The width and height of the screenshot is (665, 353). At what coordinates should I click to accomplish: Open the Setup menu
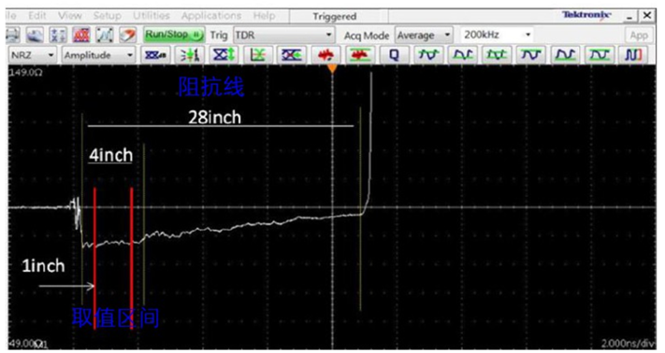[x=108, y=16]
